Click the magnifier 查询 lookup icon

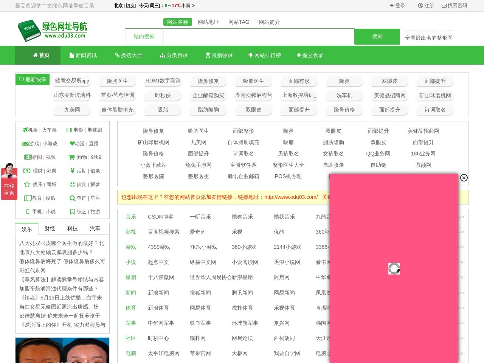point(72,198)
